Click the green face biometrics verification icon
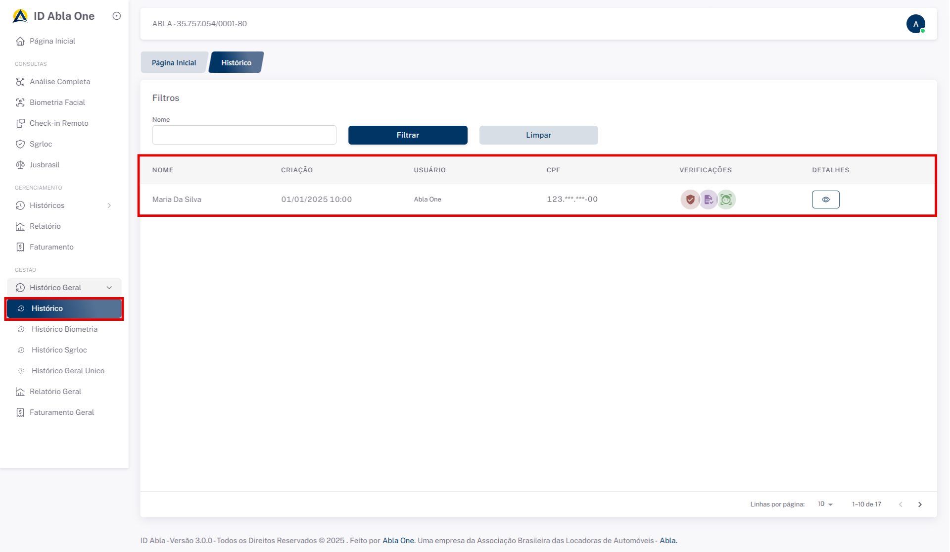950x552 pixels. (x=726, y=200)
